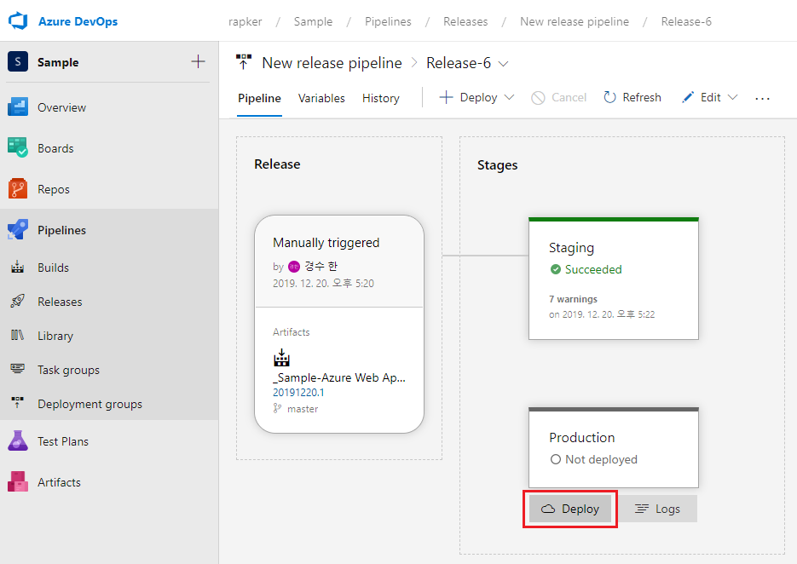
Task: Click the Release-6 breadcrumb
Action: [686, 21]
